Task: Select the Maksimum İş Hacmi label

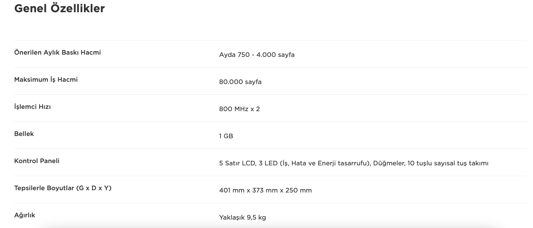Action: pos(46,79)
